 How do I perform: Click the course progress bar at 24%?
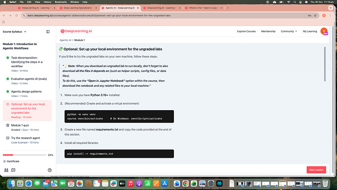pyautogui.click(x=24, y=155)
